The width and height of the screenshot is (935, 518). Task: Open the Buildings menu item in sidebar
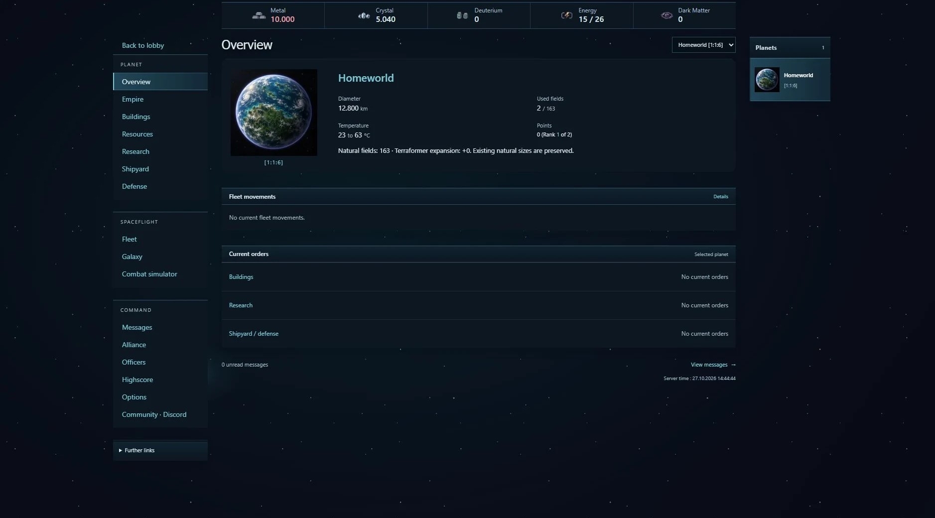(160, 117)
